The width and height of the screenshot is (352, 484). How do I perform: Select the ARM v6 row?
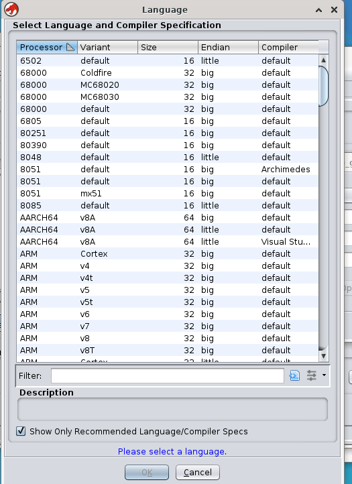168,314
